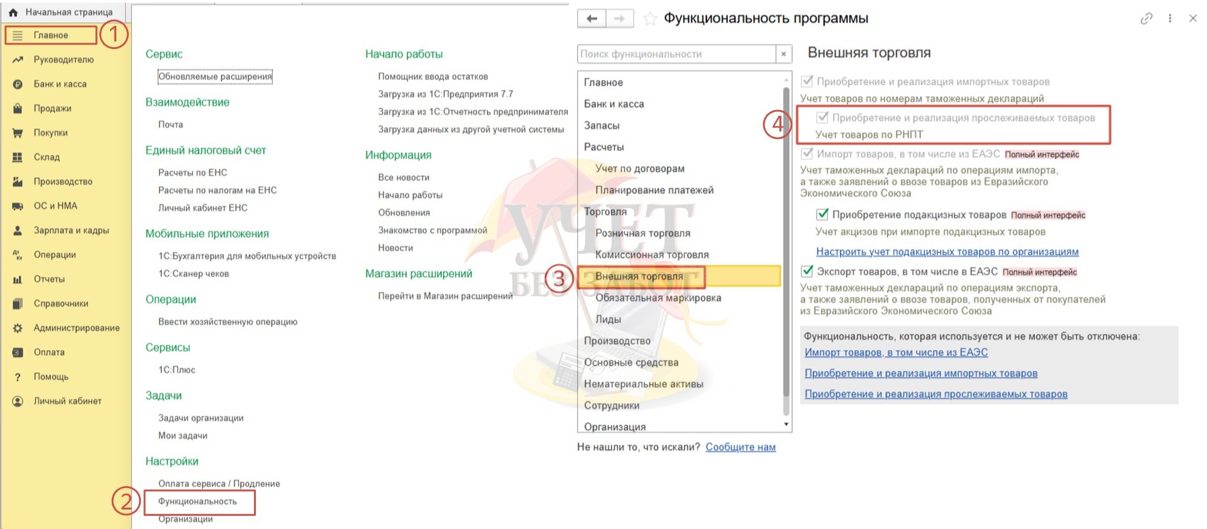Click the Зарплата и кадры person icon
This screenshot has height=529, width=1207.
pos(18,230)
